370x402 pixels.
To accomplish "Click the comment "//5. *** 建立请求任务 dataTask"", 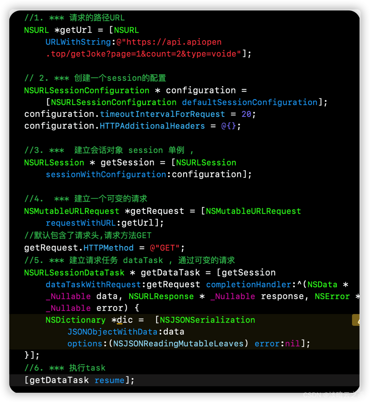I will [x=94, y=260].
